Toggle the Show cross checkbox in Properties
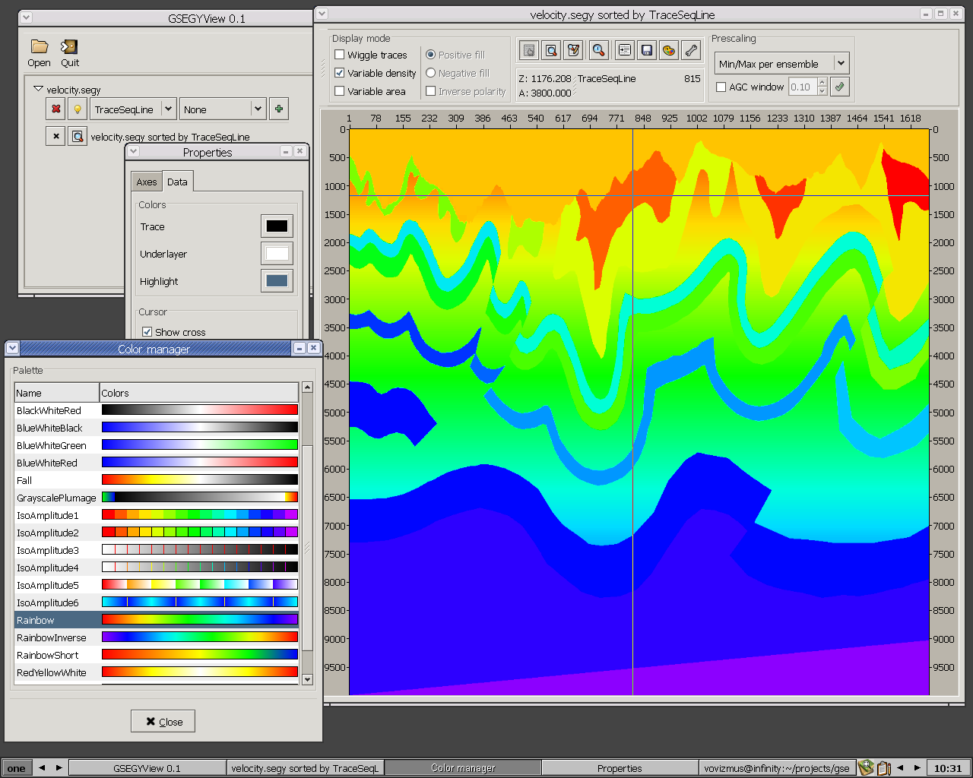Viewport: 973px width, 778px height. tap(147, 332)
